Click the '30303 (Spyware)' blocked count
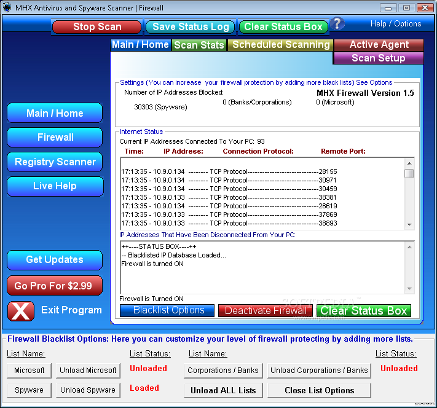 point(160,107)
